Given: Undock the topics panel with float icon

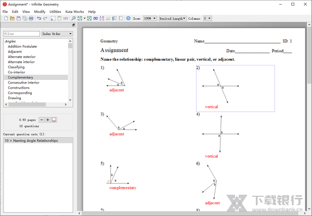Looking at the screenshot, I should [x=73, y=25].
